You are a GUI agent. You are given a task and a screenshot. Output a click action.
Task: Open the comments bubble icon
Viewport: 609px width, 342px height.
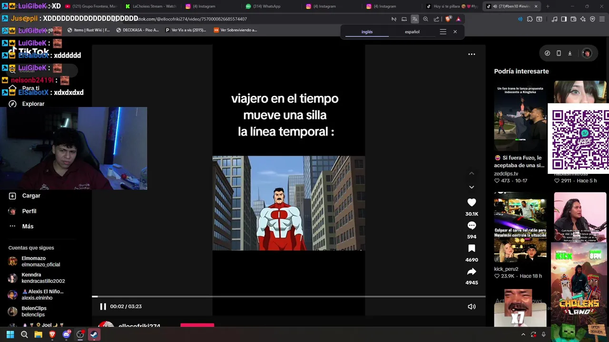coord(471,226)
